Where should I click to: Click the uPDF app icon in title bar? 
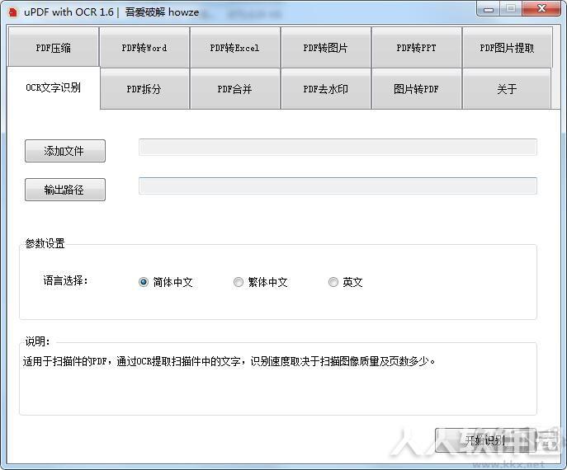pyautogui.click(x=12, y=12)
